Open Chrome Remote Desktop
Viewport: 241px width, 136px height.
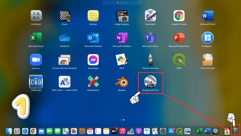click(x=65, y=60)
